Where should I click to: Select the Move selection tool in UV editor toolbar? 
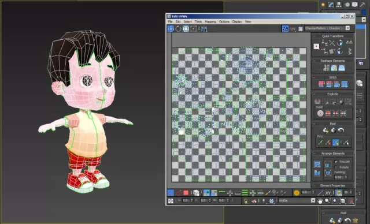[x=171, y=29]
